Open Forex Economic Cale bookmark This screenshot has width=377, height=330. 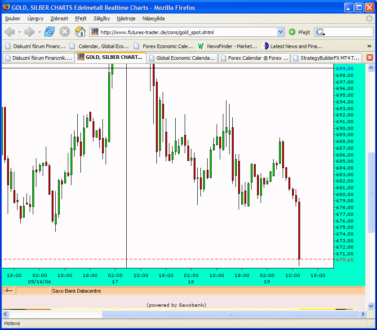163,46
